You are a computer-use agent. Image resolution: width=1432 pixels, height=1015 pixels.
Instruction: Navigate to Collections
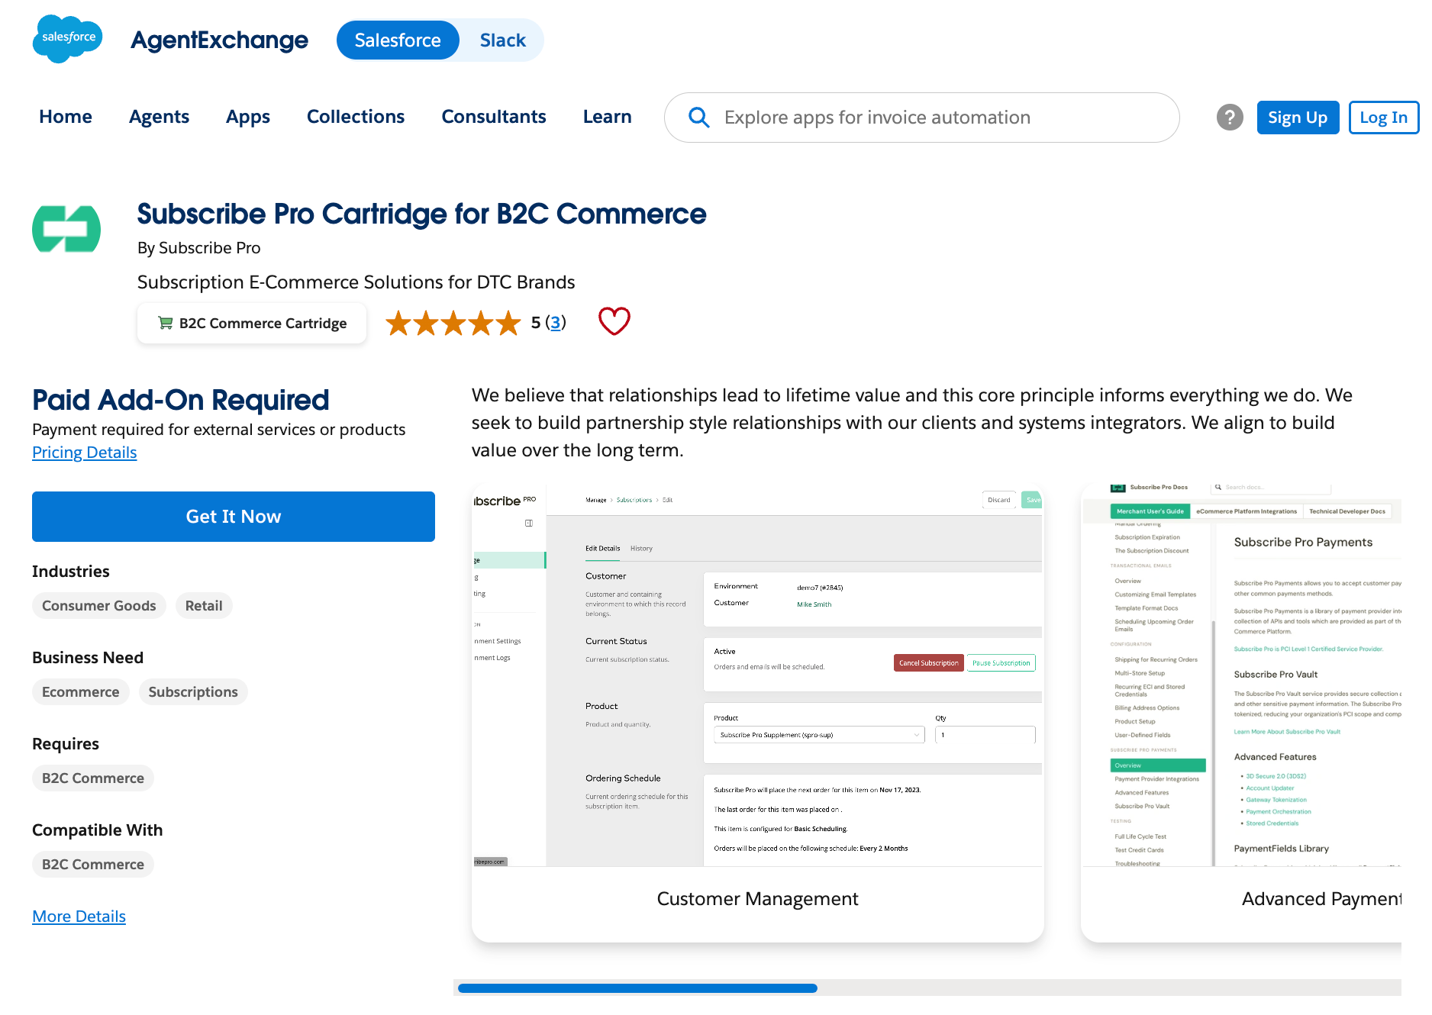356,117
